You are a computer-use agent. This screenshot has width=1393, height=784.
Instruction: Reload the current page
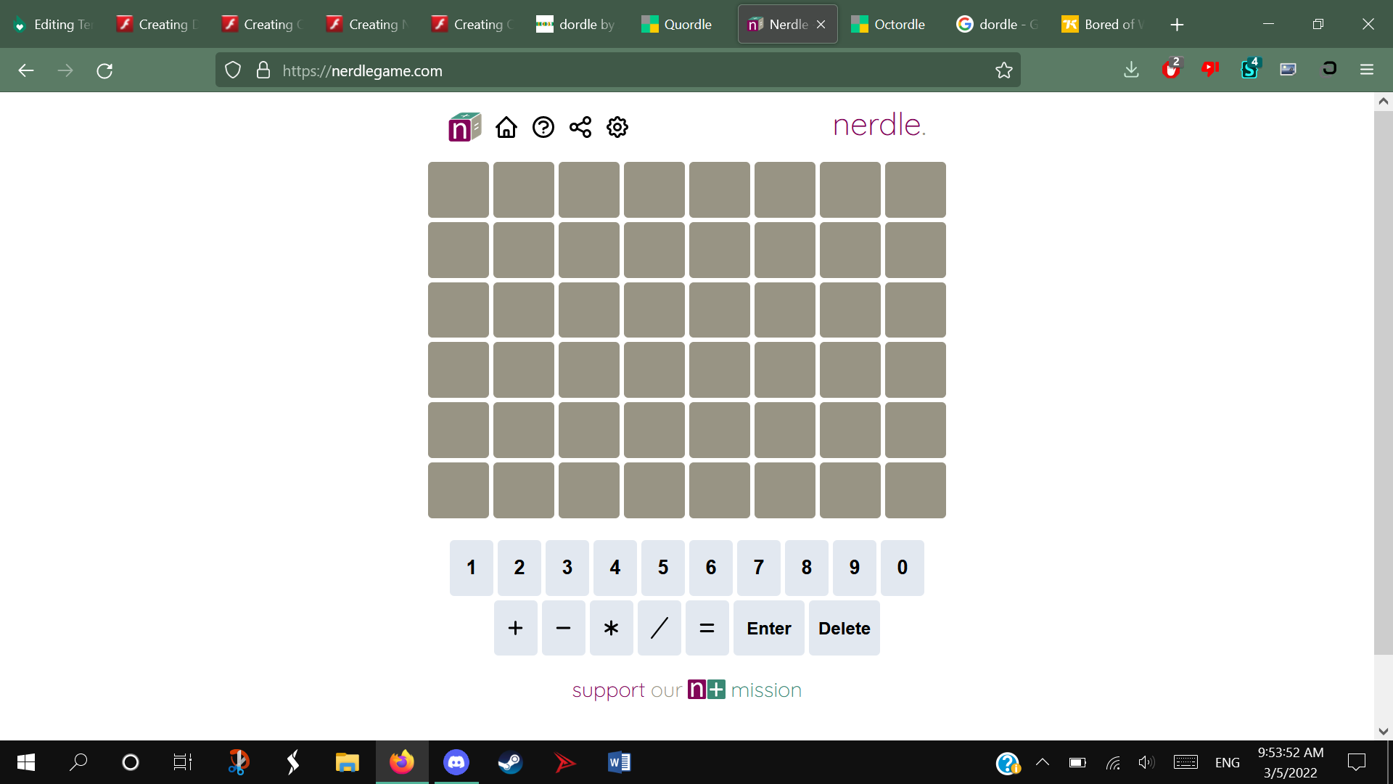[104, 70]
